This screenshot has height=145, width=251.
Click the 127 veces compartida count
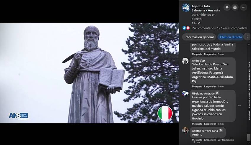pos(232,28)
